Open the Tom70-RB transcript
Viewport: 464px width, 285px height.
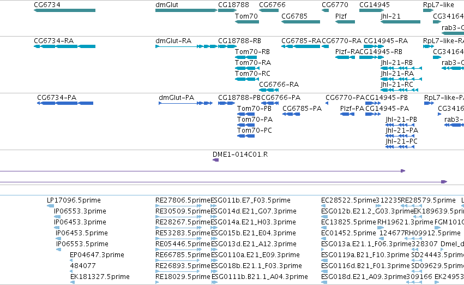(x=246, y=57)
